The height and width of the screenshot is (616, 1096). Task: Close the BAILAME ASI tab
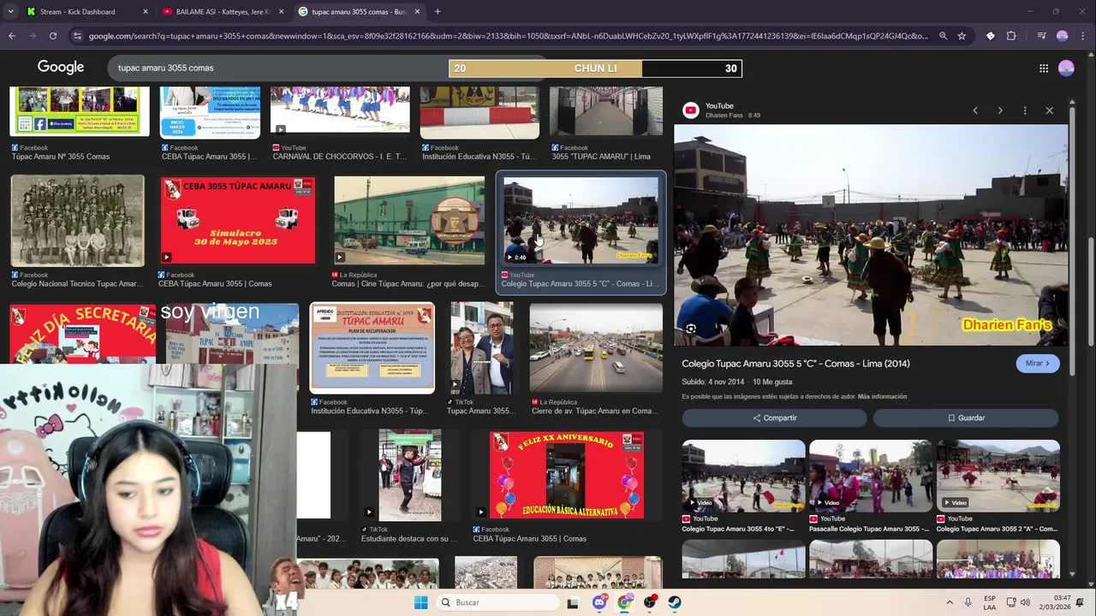click(281, 12)
